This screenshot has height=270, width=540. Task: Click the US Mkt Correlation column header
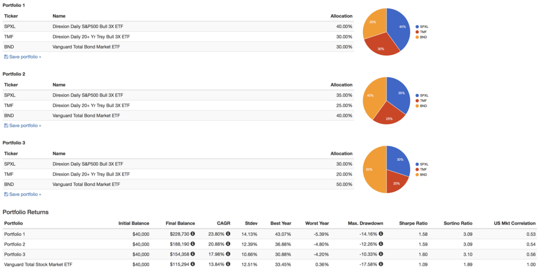pos(514,223)
